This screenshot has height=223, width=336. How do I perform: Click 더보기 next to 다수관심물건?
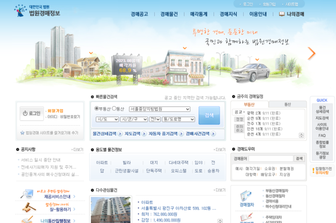point(220,190)
